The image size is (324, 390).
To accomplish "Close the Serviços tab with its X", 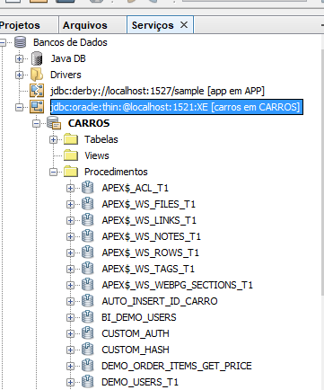I will tap(184, 25).
